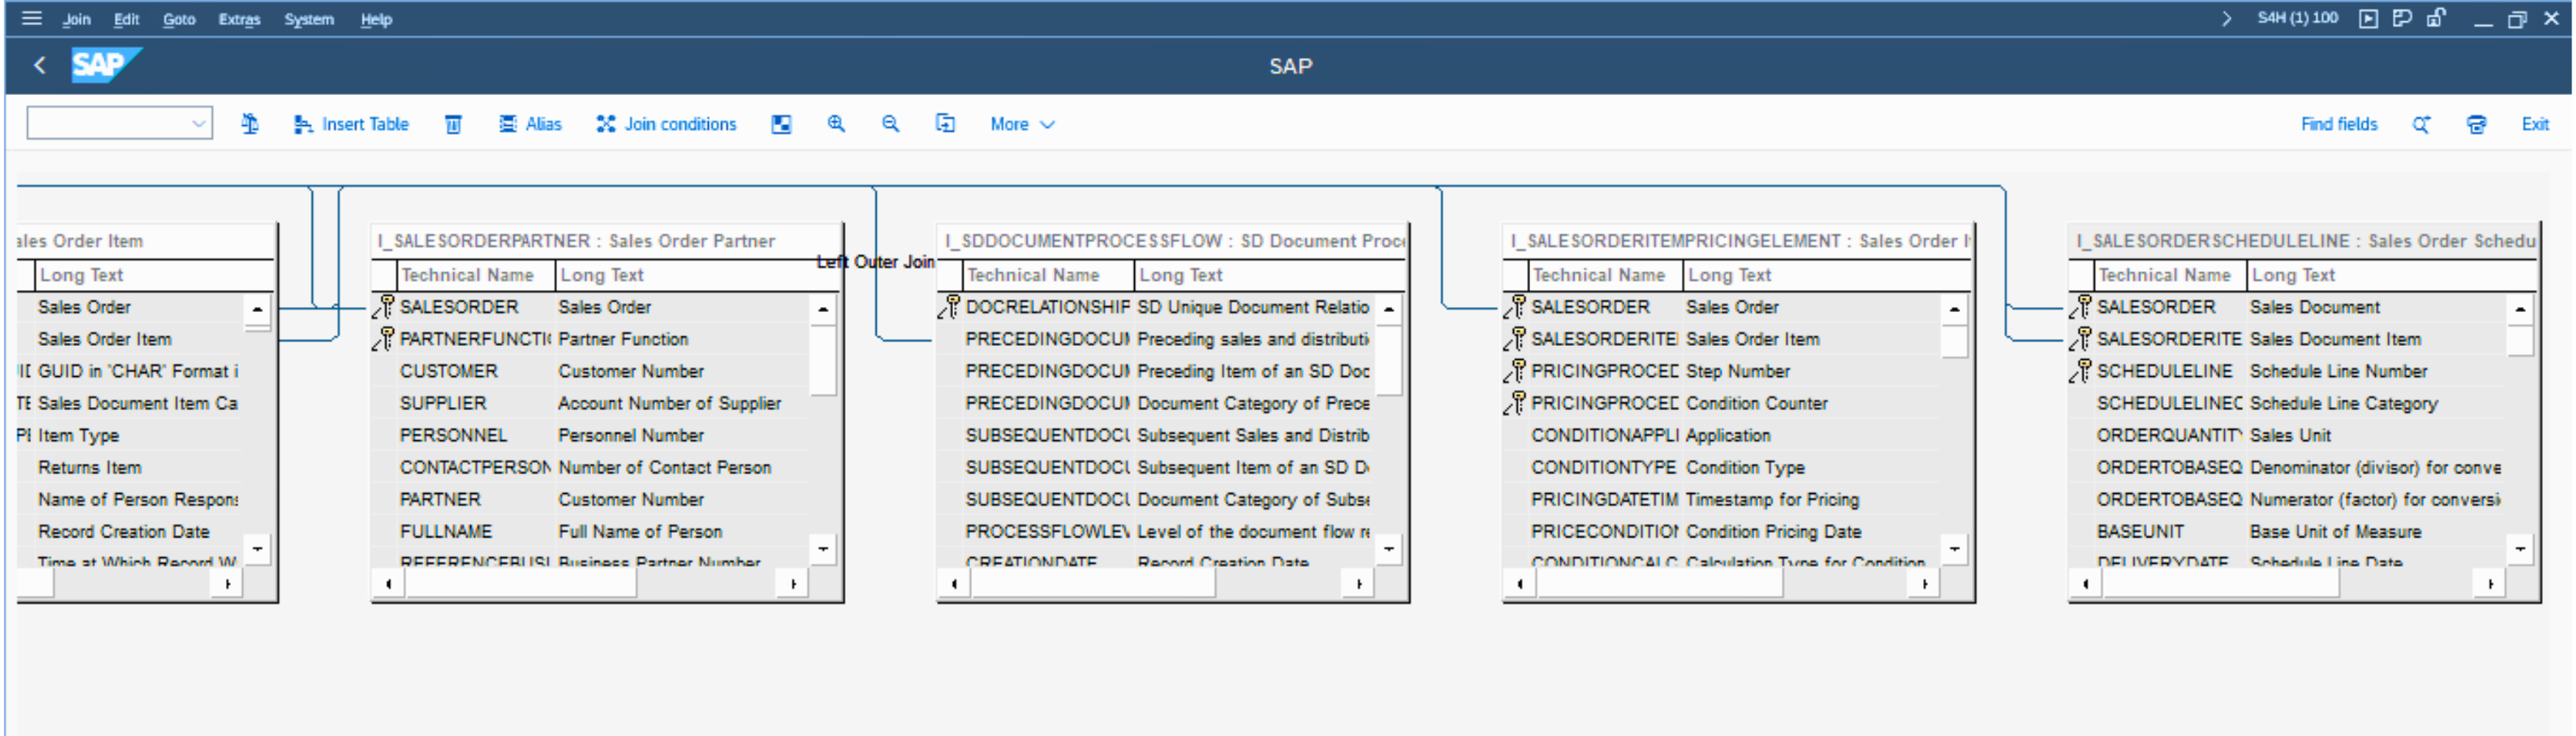Click the navigation pane checkered icon
The image size is (2576, 736).
click(781, 124)
